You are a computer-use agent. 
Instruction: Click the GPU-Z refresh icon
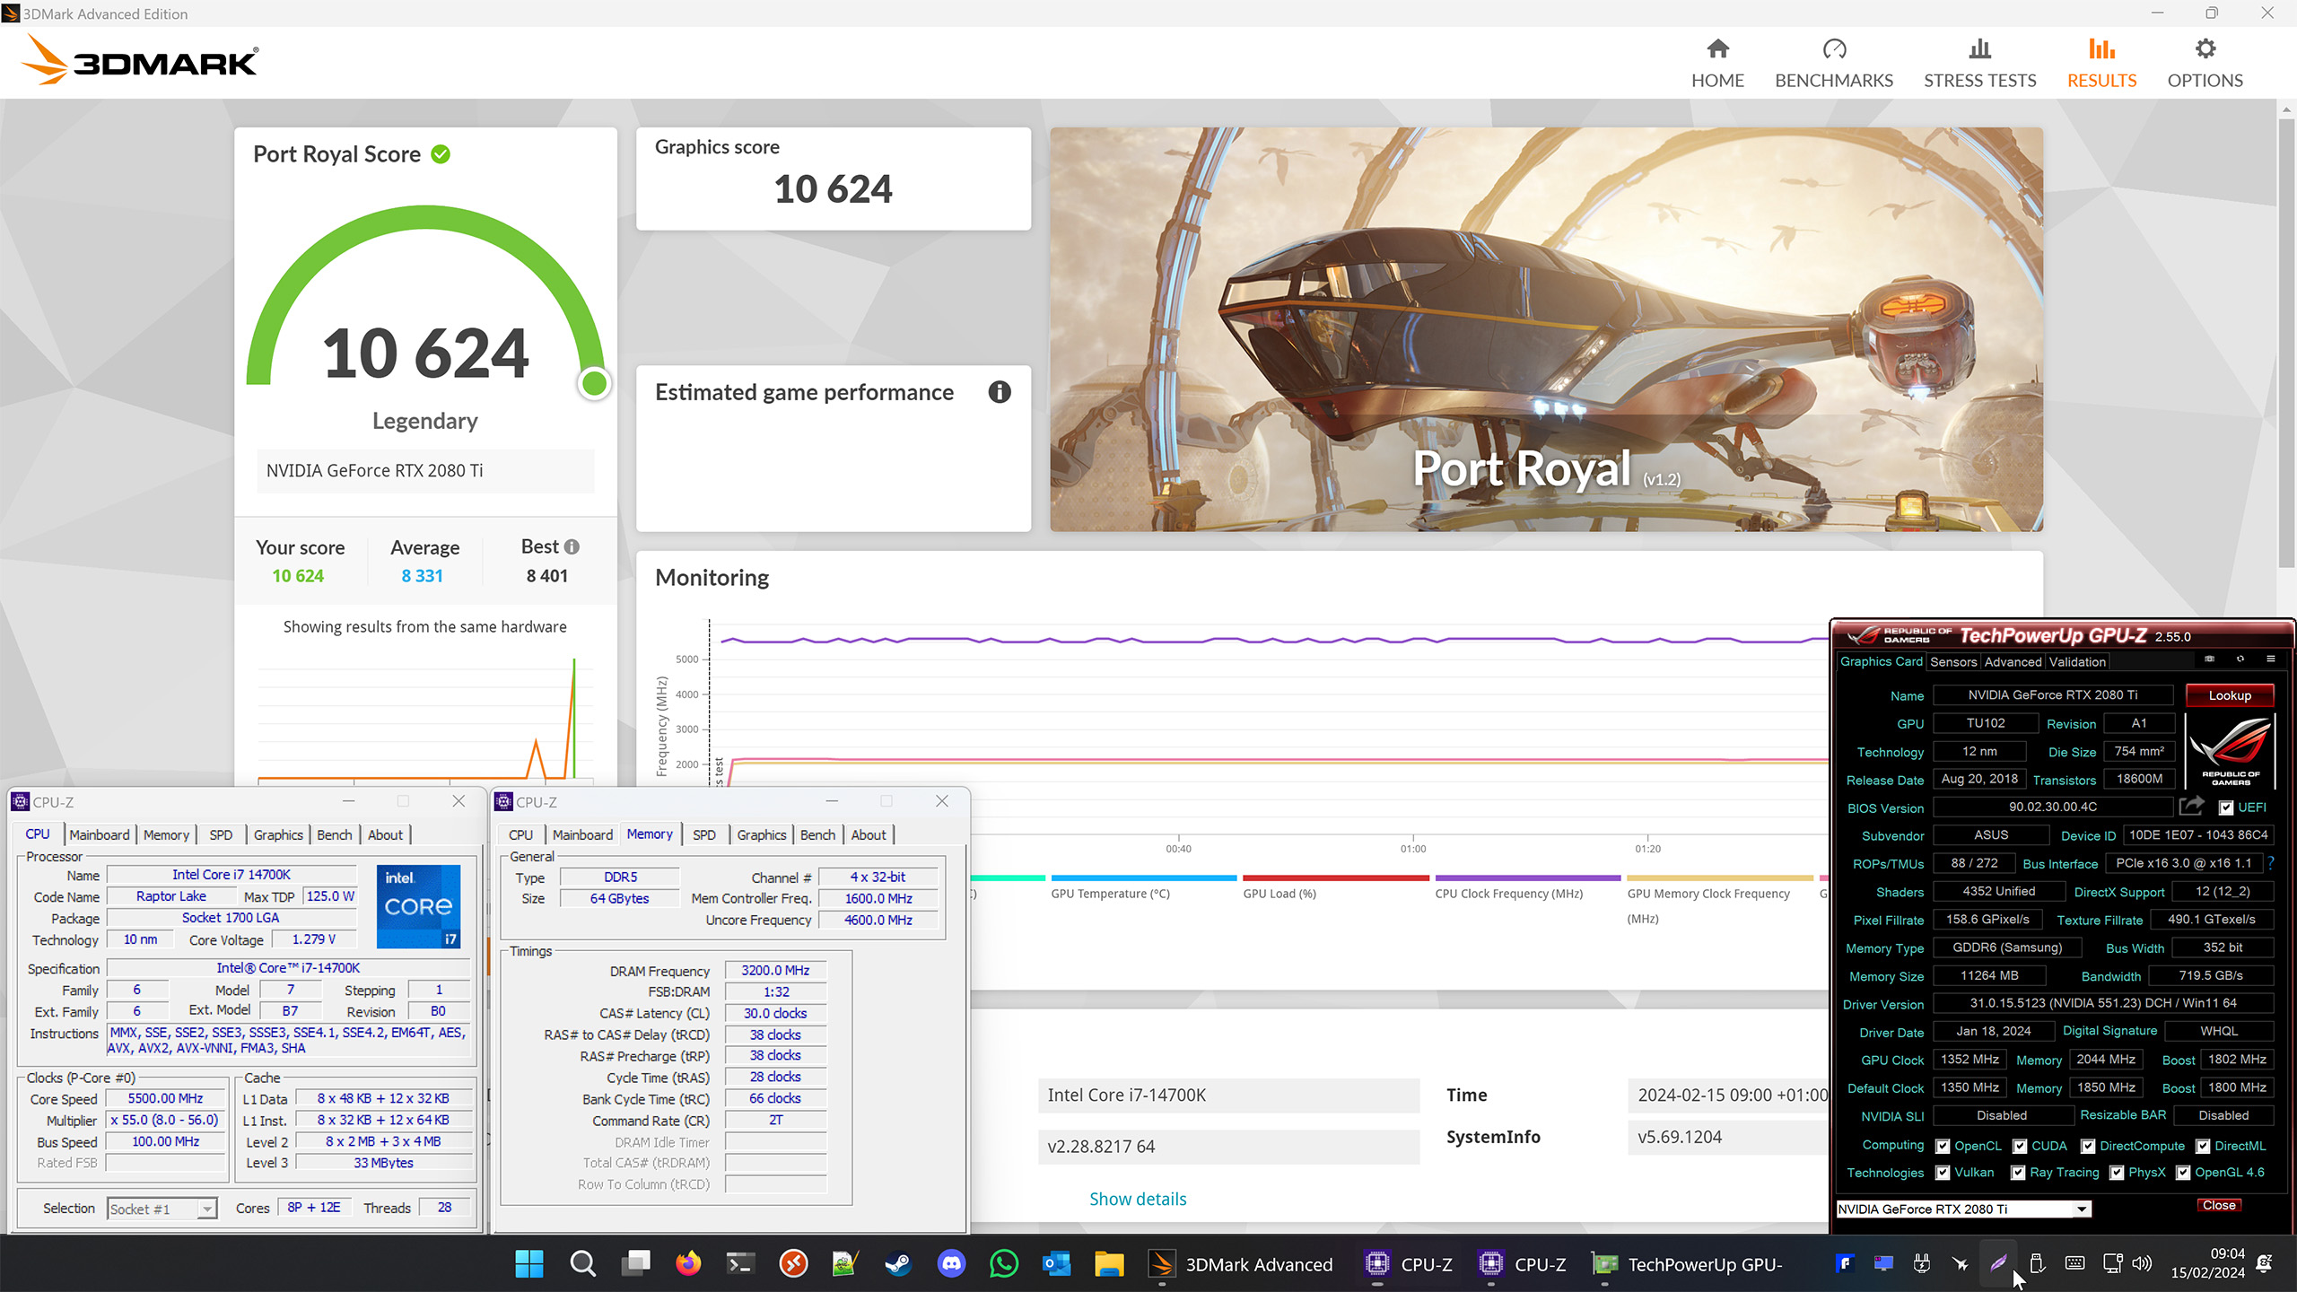click(2240, 659)
